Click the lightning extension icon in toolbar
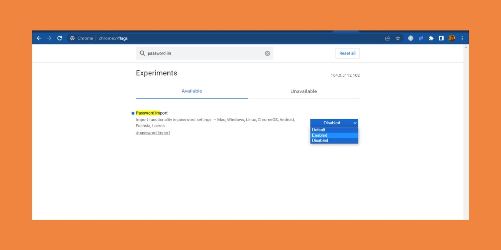Viewport: 501px width, 250px height. point(410,38)
